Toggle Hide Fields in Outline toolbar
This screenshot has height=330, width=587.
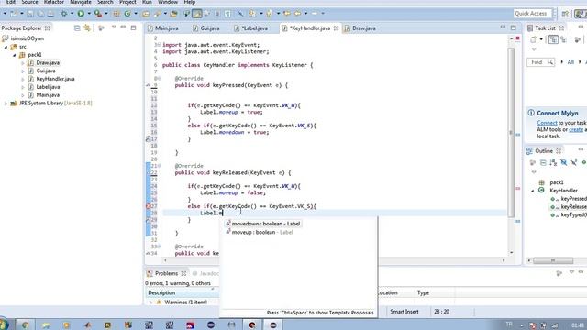[563, 162]
